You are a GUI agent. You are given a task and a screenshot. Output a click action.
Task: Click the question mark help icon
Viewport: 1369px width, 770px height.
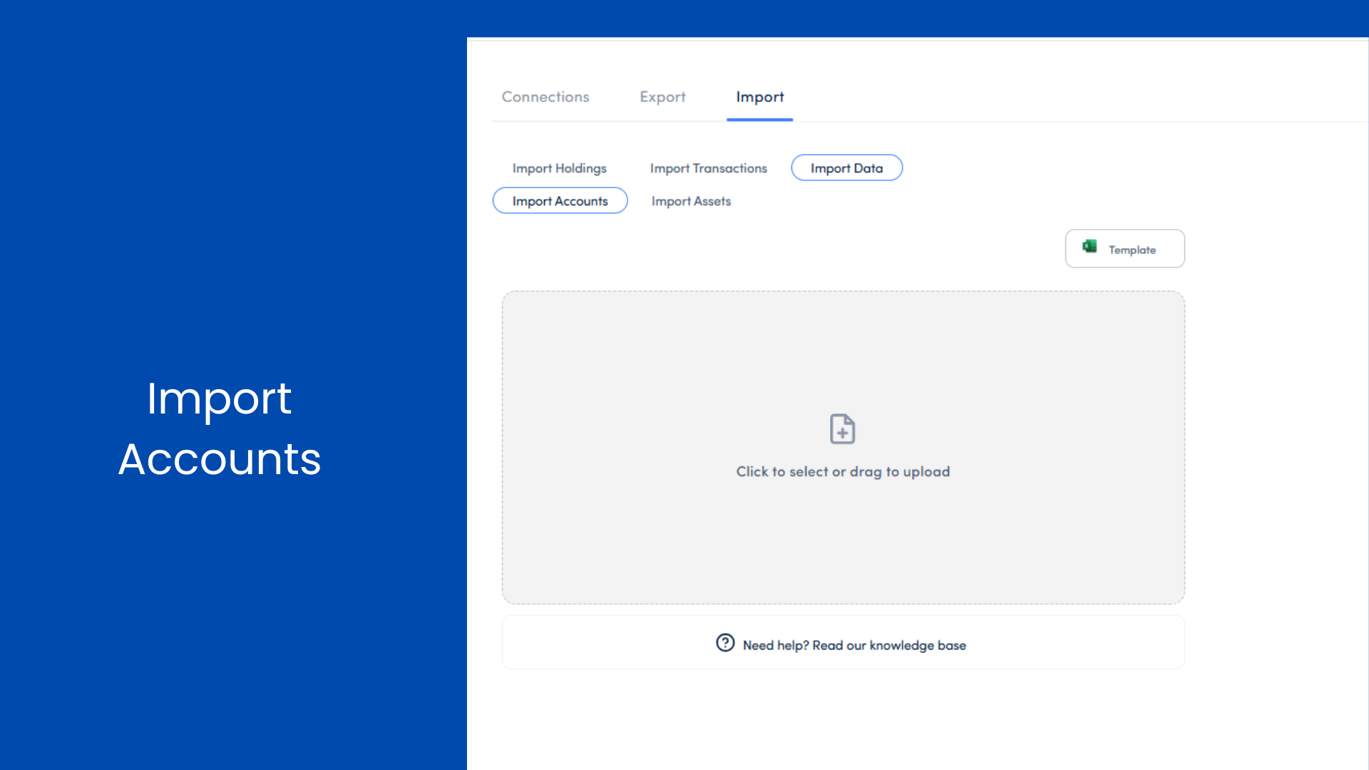[725, 643]
